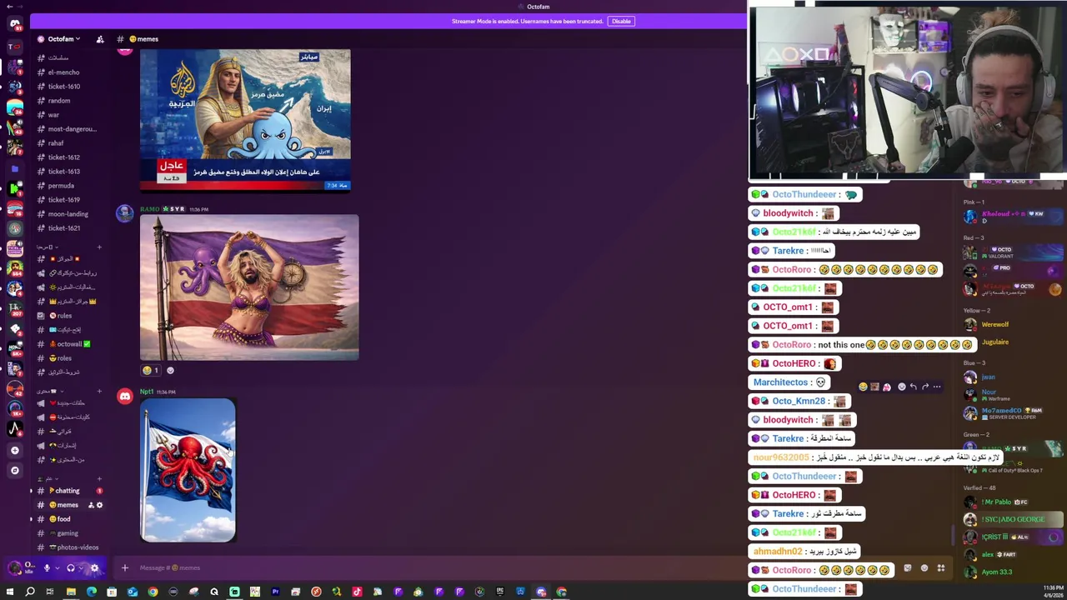Create channel plus in عام category

(x=99, y=478)
